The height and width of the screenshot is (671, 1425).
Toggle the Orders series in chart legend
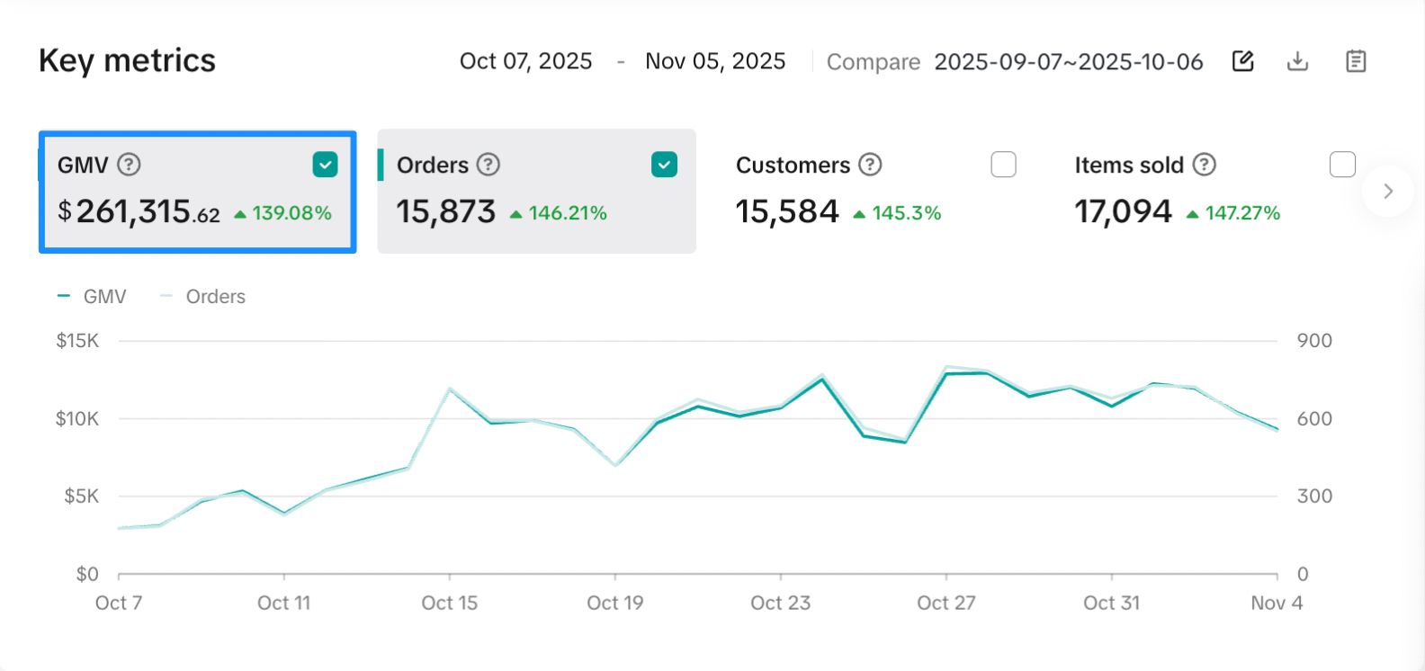click(204, 297)
